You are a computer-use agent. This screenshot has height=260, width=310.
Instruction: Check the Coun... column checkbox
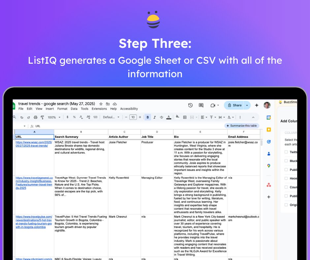(286, 187)
